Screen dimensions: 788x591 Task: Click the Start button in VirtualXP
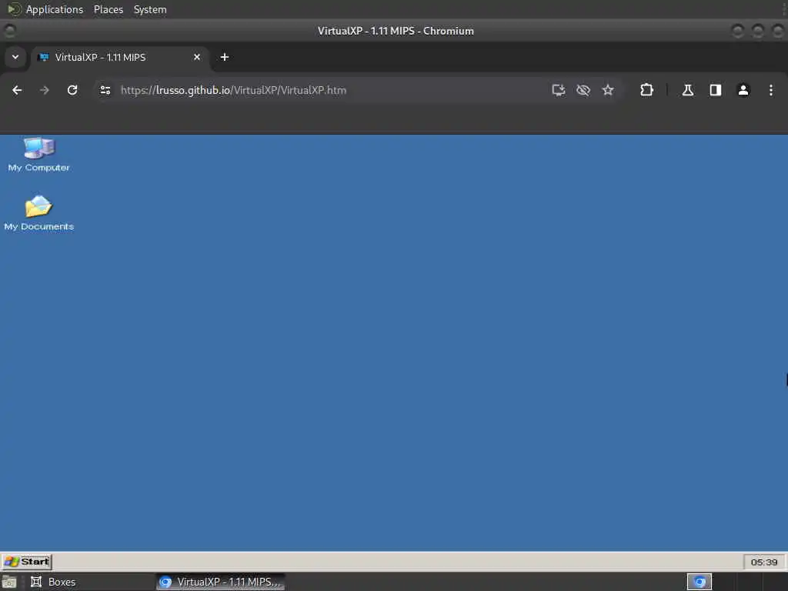click(x=27, y=561)
